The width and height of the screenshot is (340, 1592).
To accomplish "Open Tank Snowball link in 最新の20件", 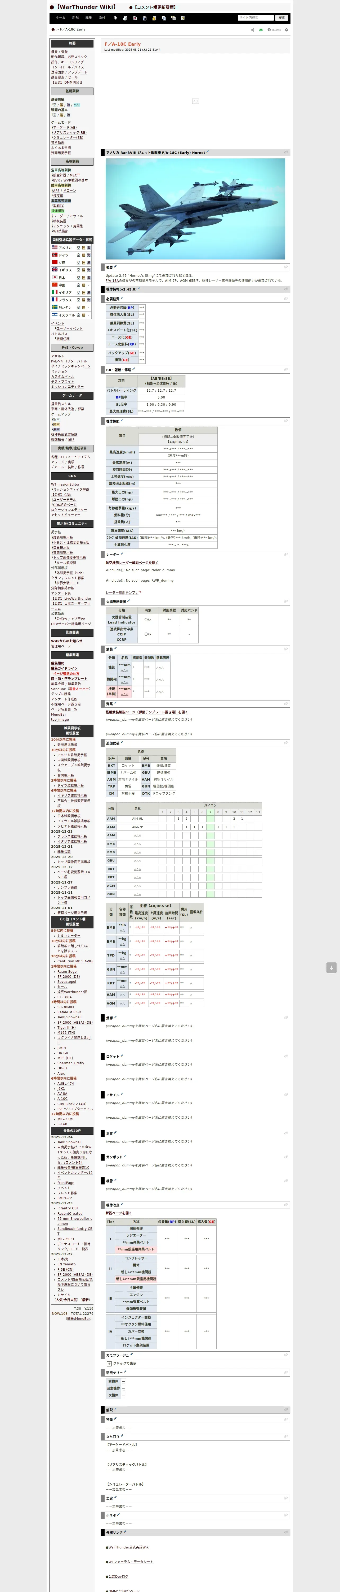I will [x=70, y=1142].
